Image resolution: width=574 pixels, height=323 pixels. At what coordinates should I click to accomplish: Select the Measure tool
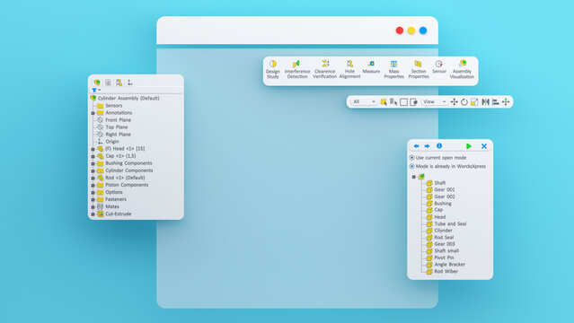click(371, 67)
